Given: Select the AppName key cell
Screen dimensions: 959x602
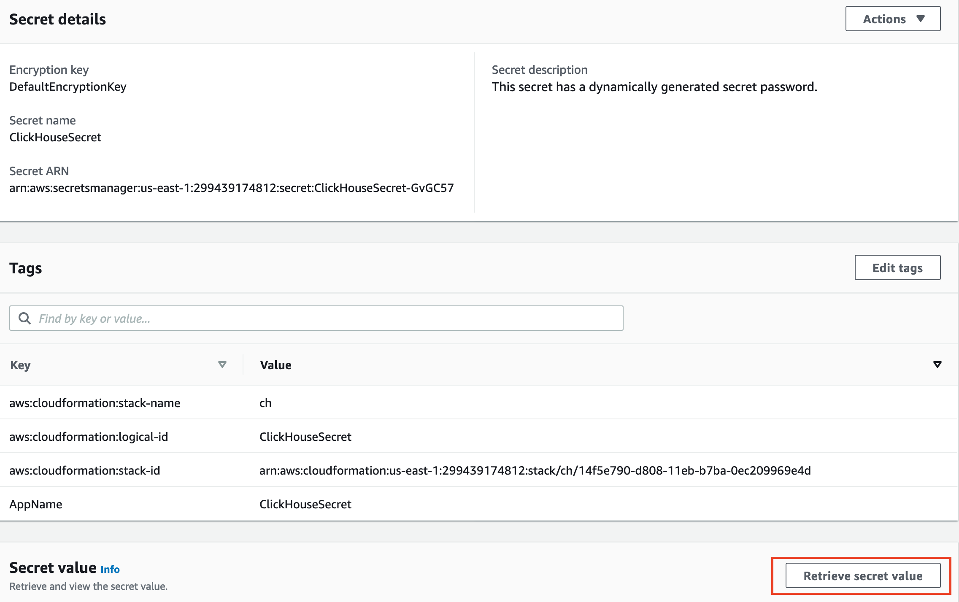Looking at the screenshot, I should click(36, 504).
